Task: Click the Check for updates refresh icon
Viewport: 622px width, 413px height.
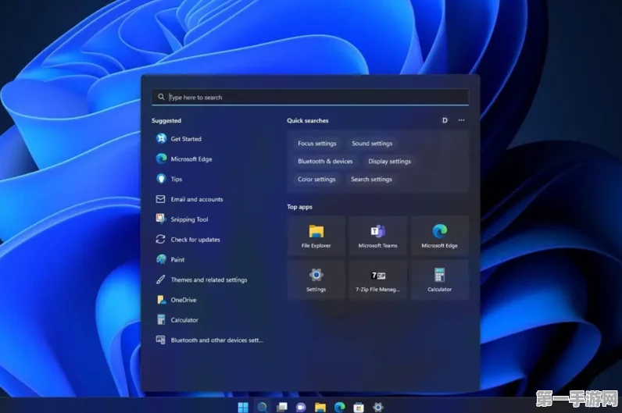Action: click(x=160, y=239)
